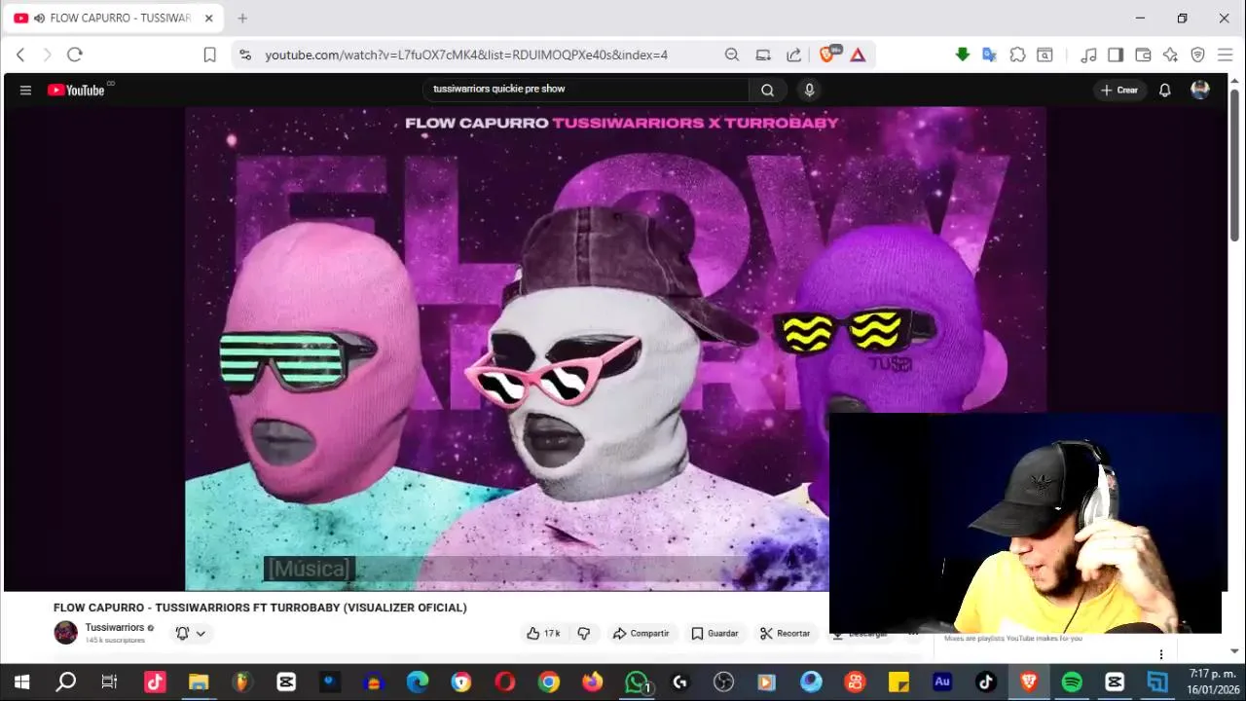Click the browser address bar URL
1246x701 pixels.
coord(466,55)
